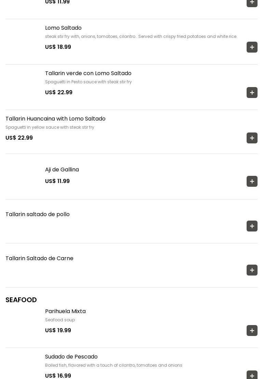Open Parihuela Mixta item title

[65, 311]
